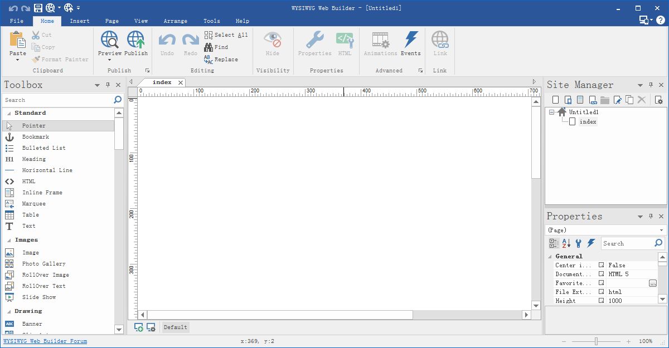
Task: Switch Properties to alphabetical sort
Action: [x=566, y=243]
